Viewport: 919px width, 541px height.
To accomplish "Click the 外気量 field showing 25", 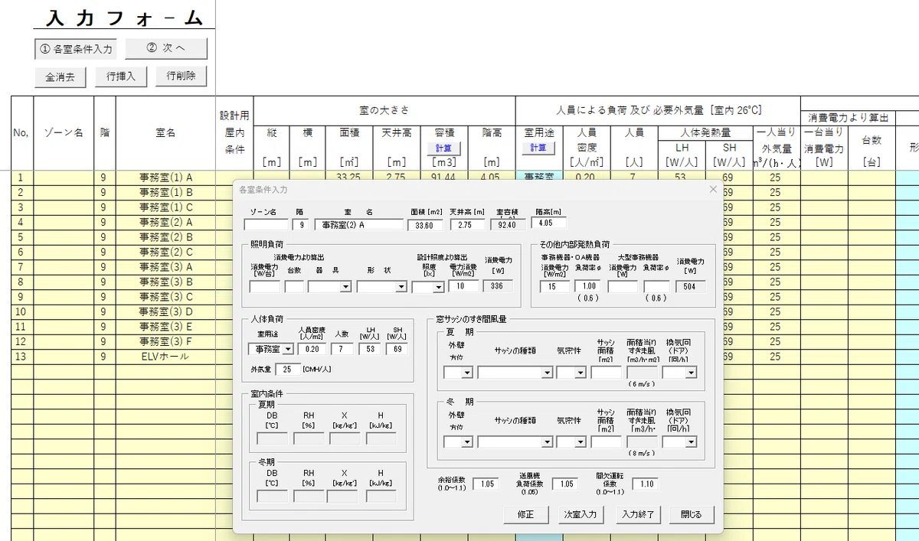I will (288, 370).
